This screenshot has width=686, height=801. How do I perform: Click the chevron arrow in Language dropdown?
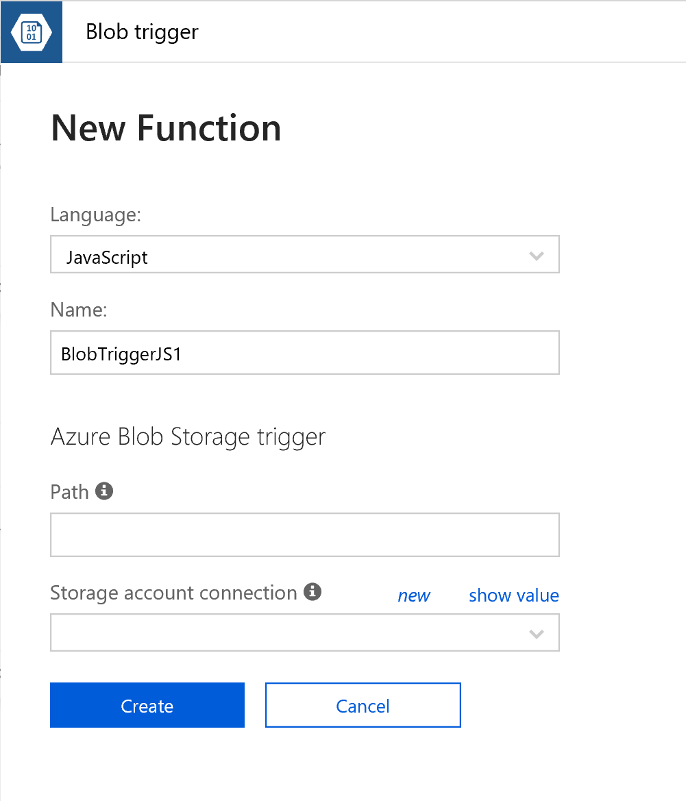pyautogui.click(x=537, y=256)
